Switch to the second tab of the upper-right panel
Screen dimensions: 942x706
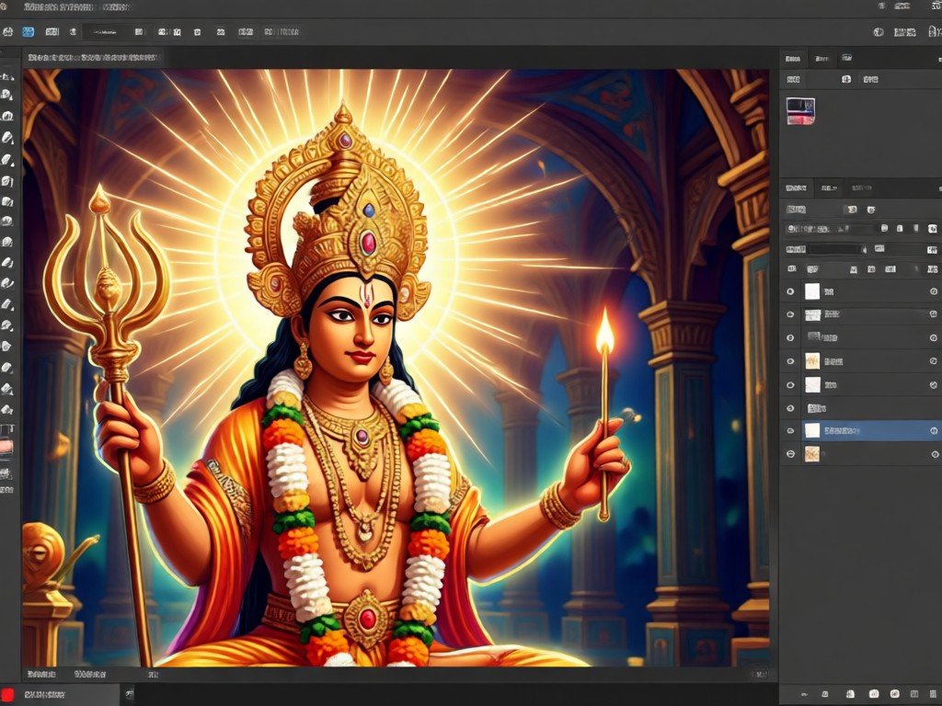pos(821,58)
